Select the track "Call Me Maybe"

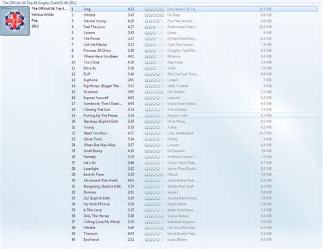pos(95,44)
